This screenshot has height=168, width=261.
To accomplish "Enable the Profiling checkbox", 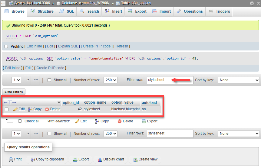I will (6, 46).
